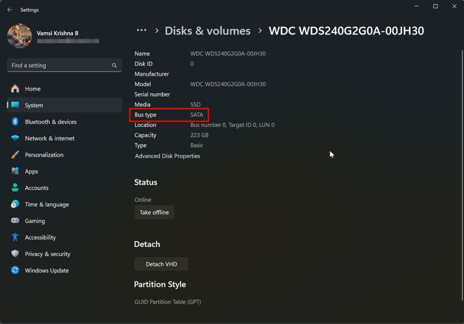
Task: Close the Settings window
Action: pyautogui.click(x=454, y=6)
